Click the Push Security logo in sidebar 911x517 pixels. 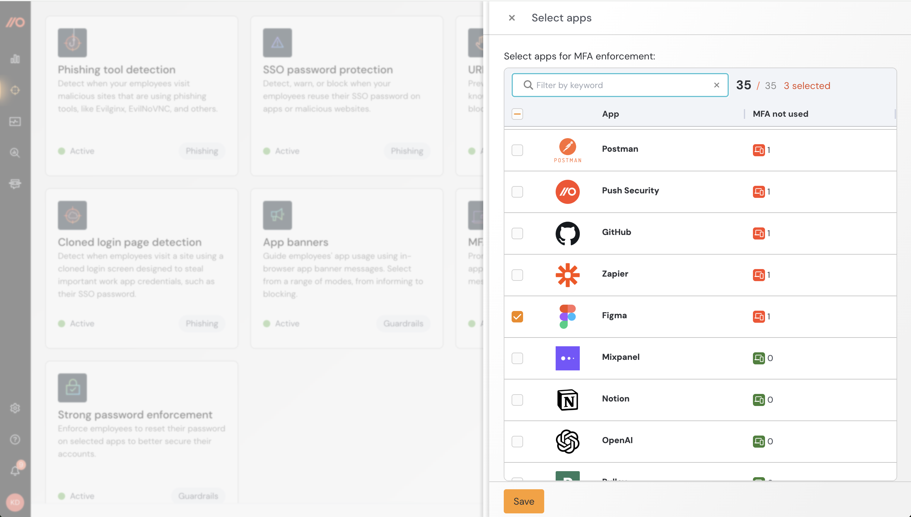click(15, 22)
